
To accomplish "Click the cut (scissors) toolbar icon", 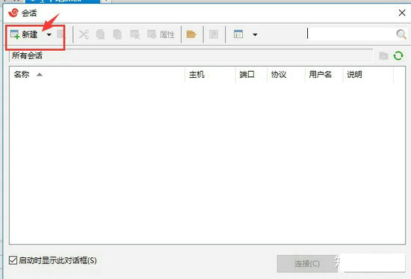I will [x=84, y=34].
